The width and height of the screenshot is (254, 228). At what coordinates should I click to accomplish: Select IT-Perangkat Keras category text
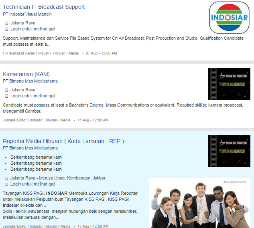(19, 53)
